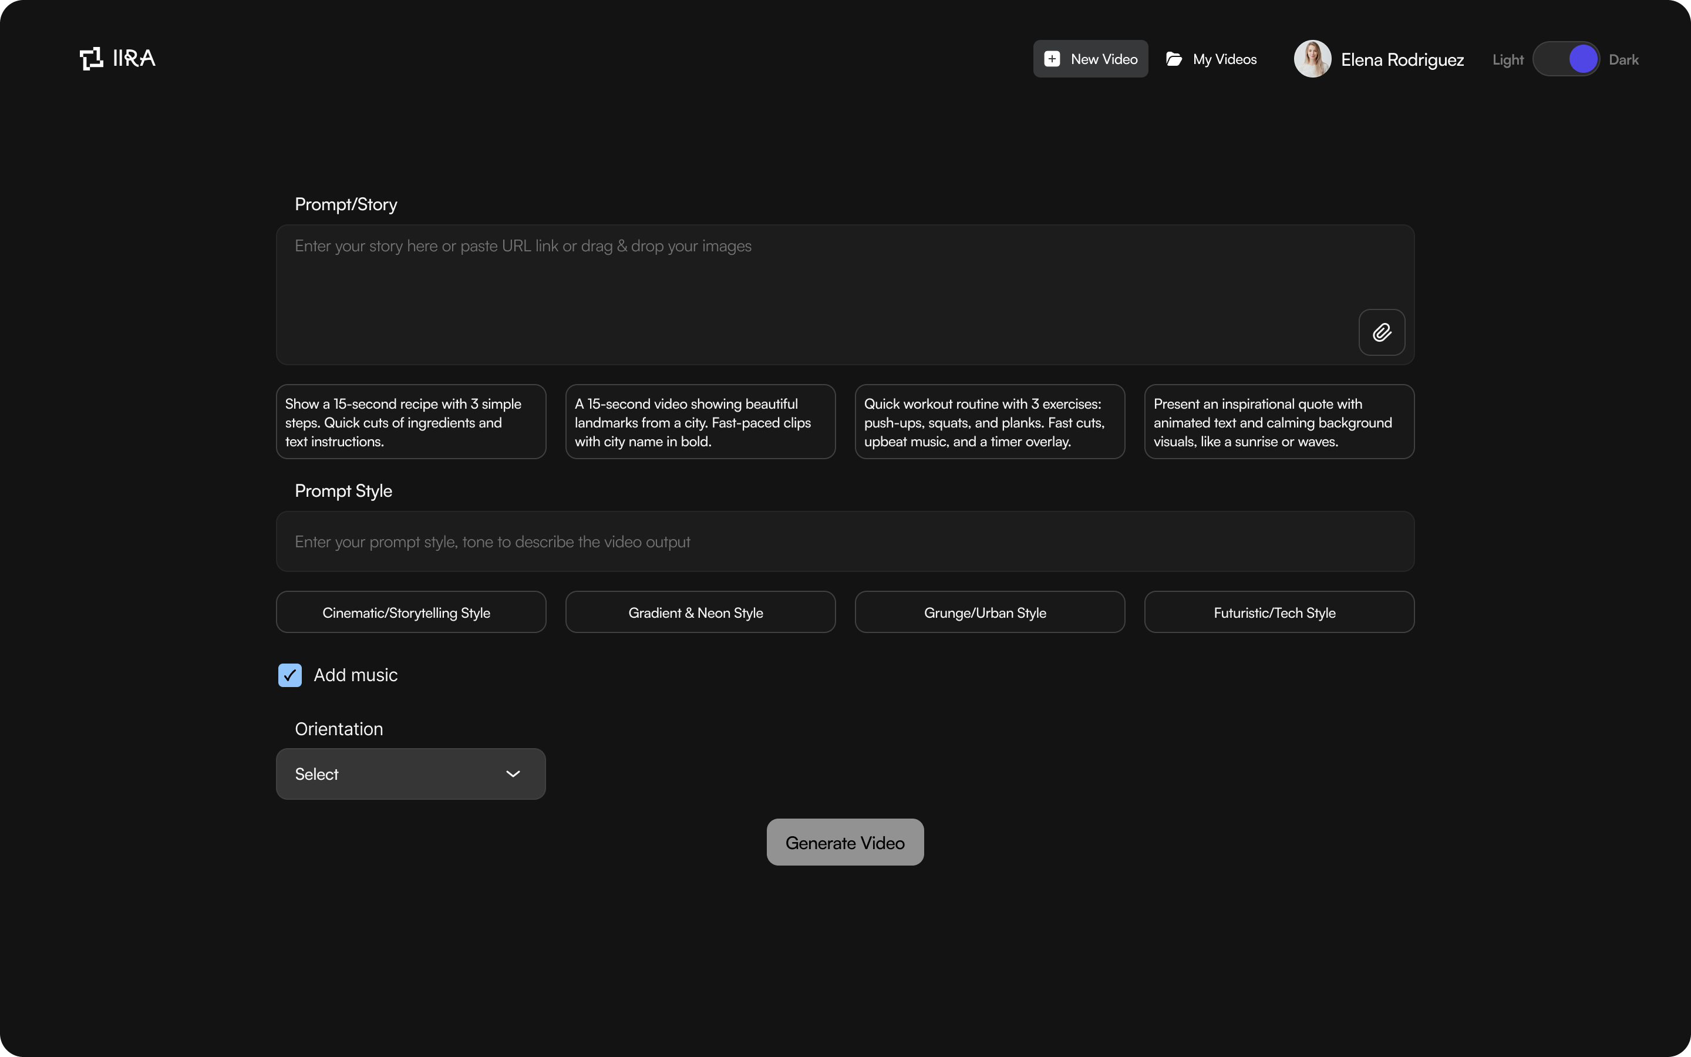This screenshot has height=1057, width=1691.
Task: Select Futuristic/Tech Style preset
Action: pyautogui.click(x=1279, y=612)
